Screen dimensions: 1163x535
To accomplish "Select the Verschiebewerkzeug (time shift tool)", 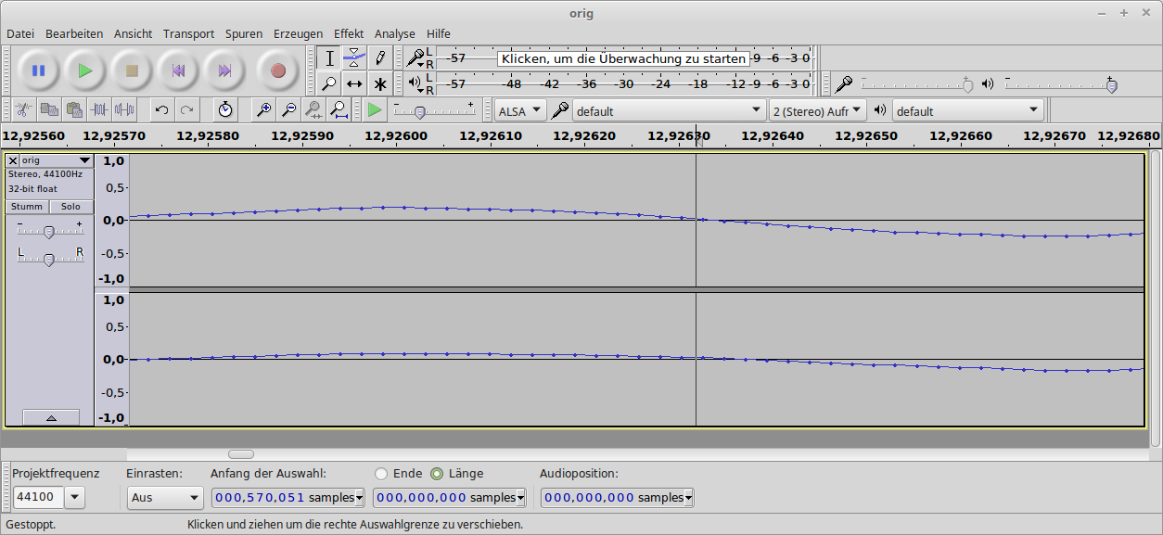I will pos(353,83).
